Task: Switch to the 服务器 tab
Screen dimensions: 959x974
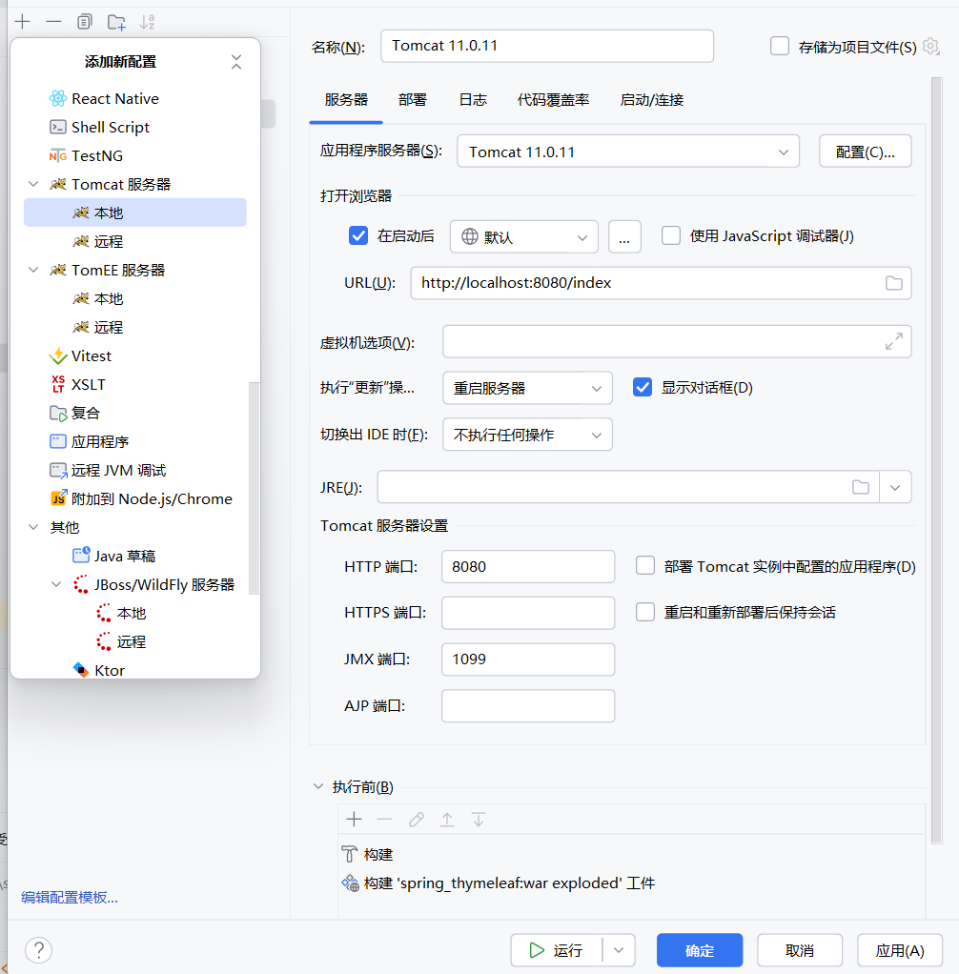Action: pos(346,99)
